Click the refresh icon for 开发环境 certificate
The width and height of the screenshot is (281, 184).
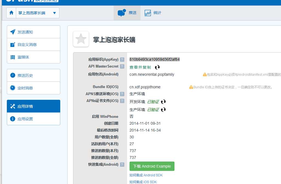tap(163, 102)
